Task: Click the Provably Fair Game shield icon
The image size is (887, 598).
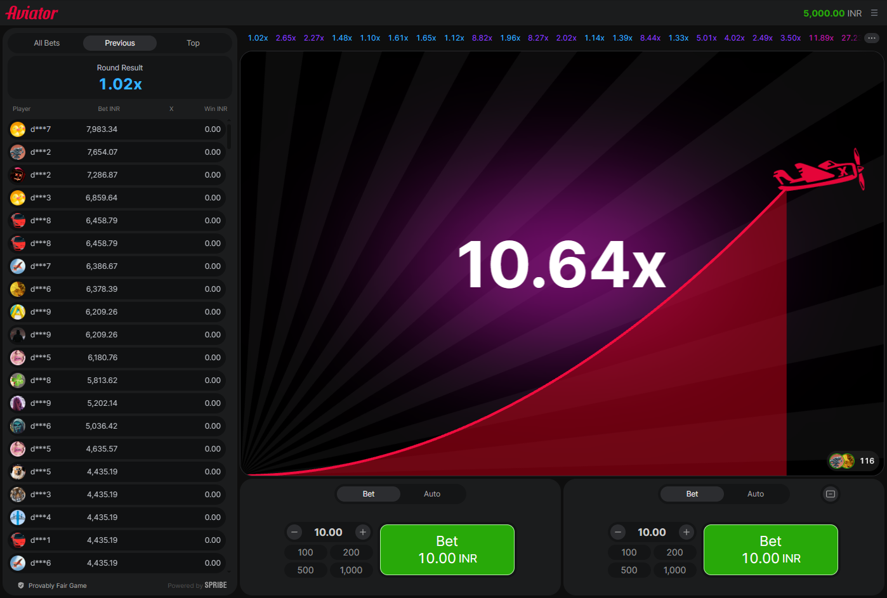Action: [21, 585]
